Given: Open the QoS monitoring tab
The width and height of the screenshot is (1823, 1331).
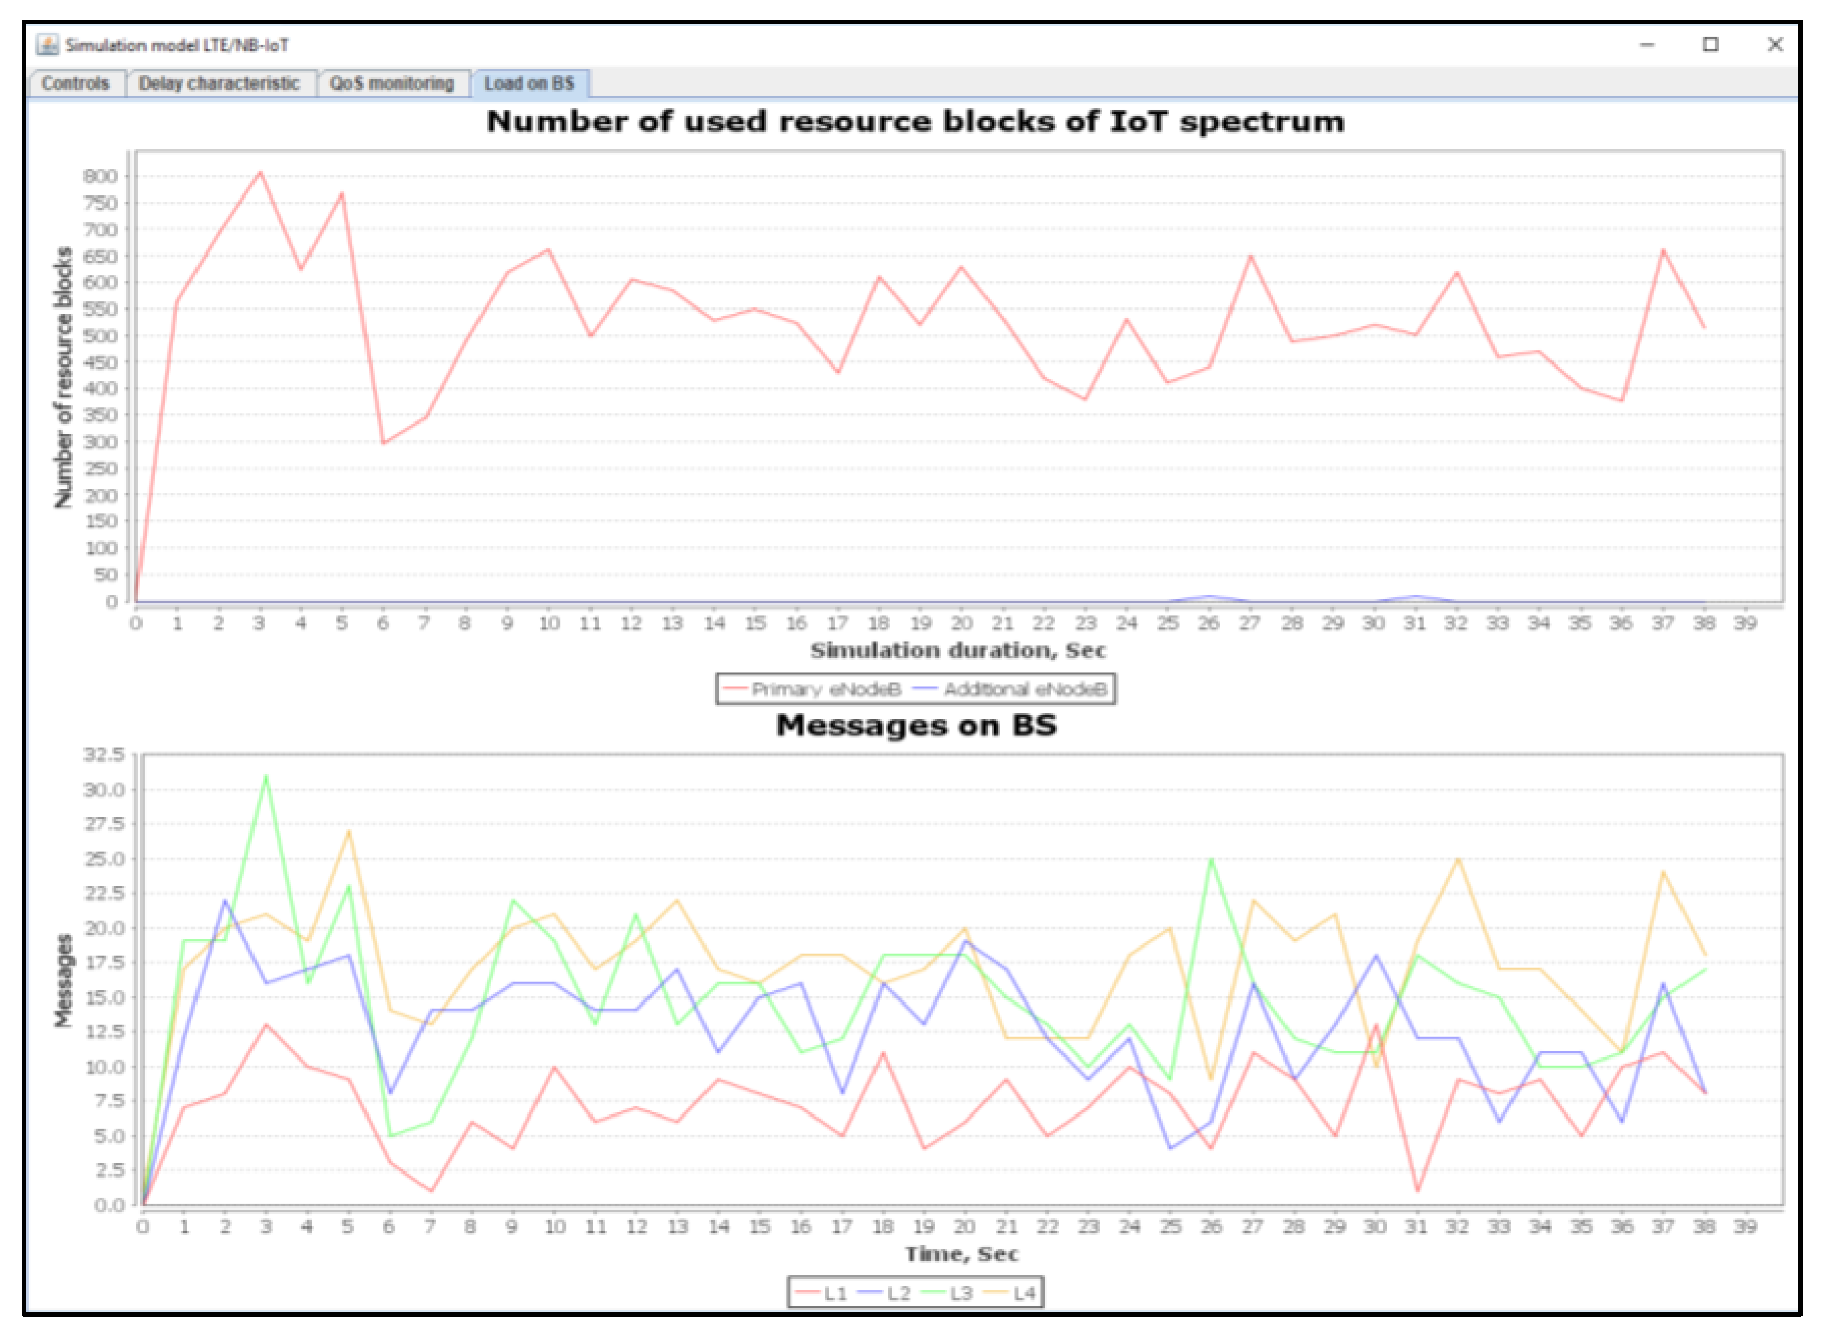Looking at the screenshot, I should pos(392,83).
